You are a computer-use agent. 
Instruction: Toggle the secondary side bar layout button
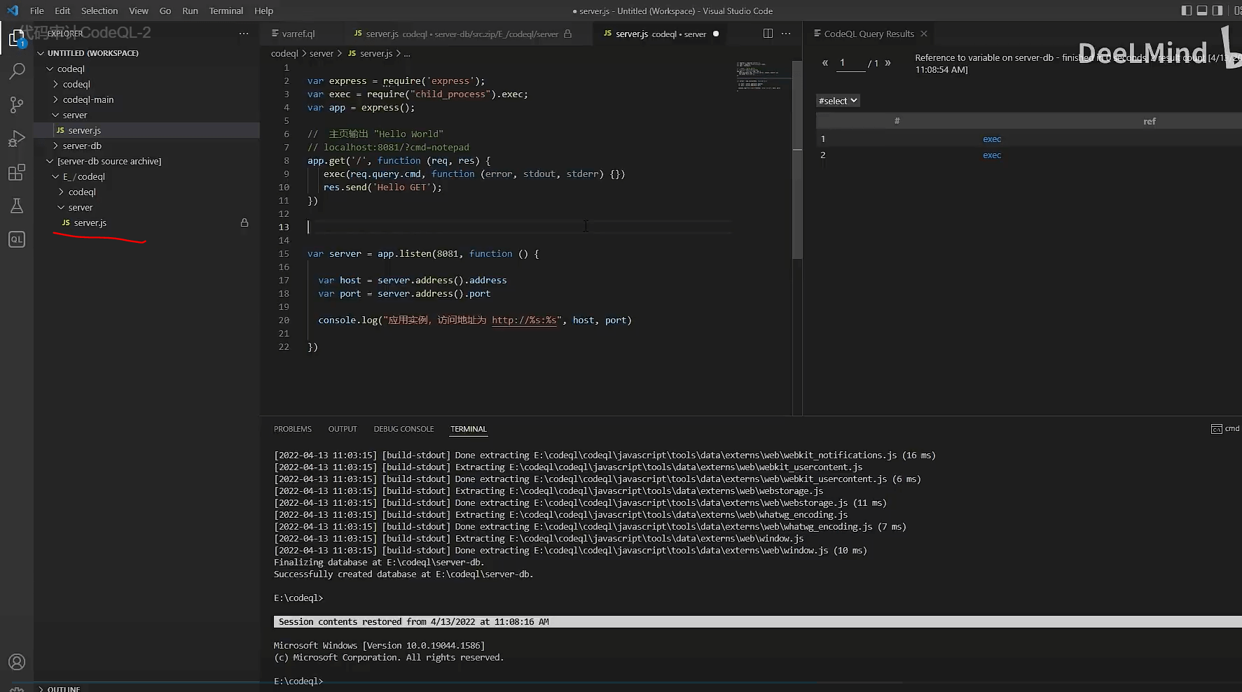pyautogui.click(x=1217, y=10)
